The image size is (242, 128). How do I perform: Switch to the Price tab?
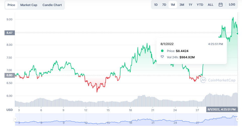coord(11,5)
